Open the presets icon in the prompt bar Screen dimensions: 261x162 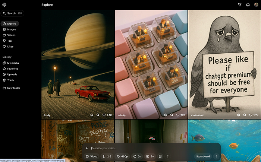pyautogui.click(x=160, y=156)
